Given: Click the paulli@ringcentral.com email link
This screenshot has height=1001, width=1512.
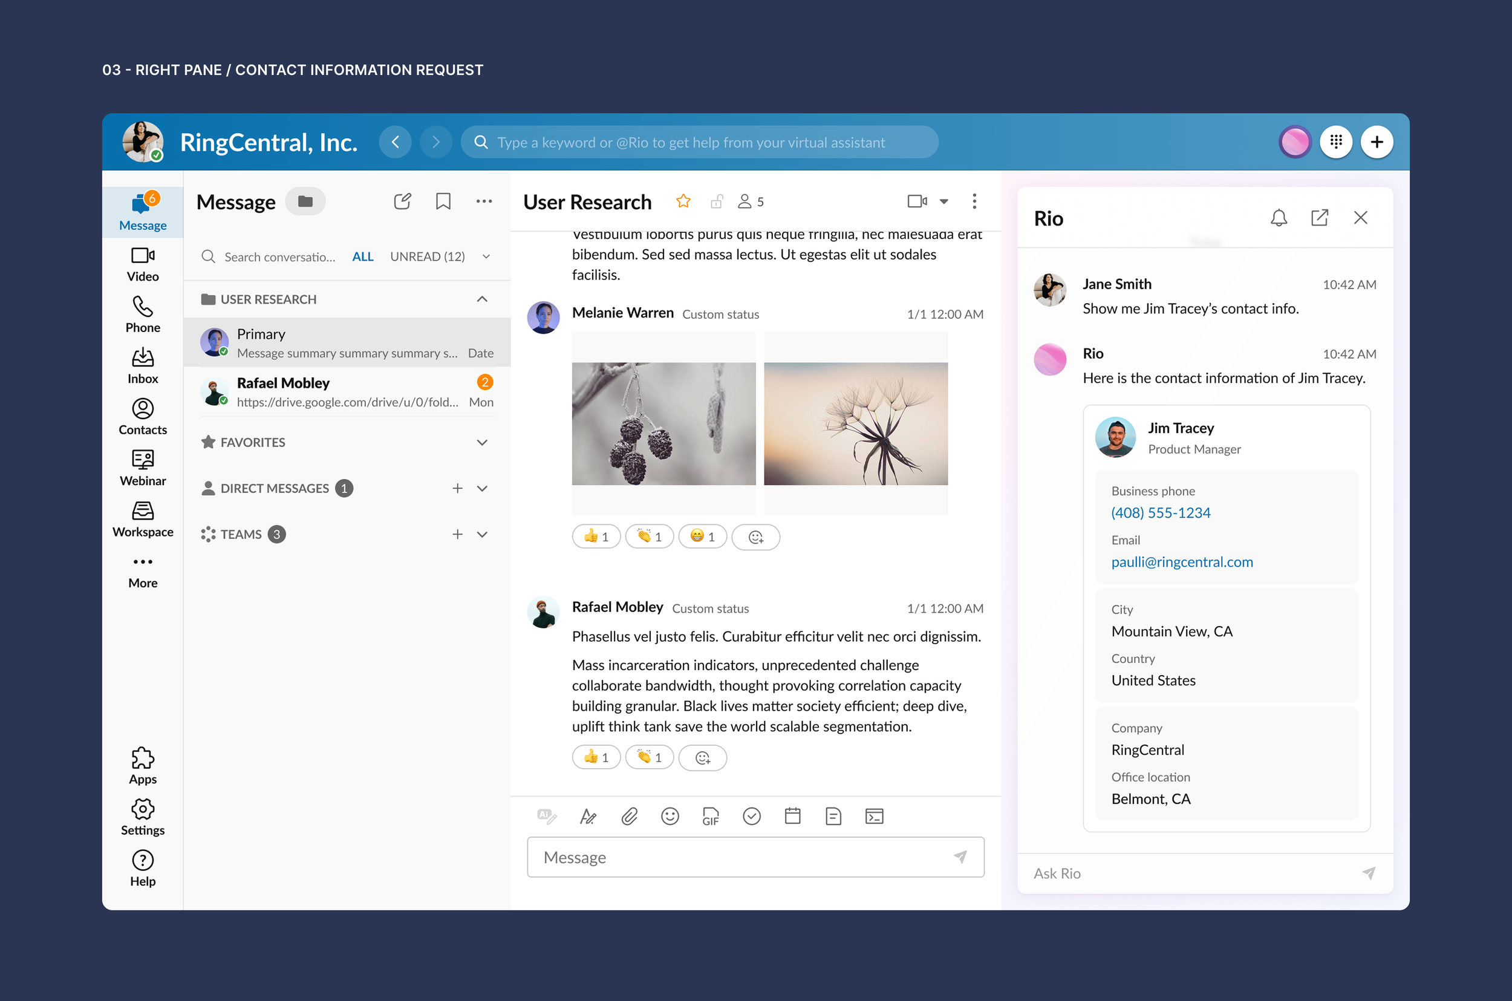Looking at the screenshot, I should coord(1181,562).
